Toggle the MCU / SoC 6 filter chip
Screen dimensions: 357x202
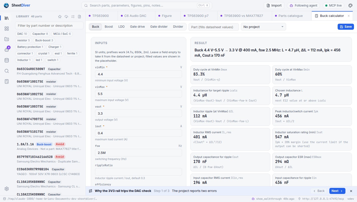(x=62, y=34)
